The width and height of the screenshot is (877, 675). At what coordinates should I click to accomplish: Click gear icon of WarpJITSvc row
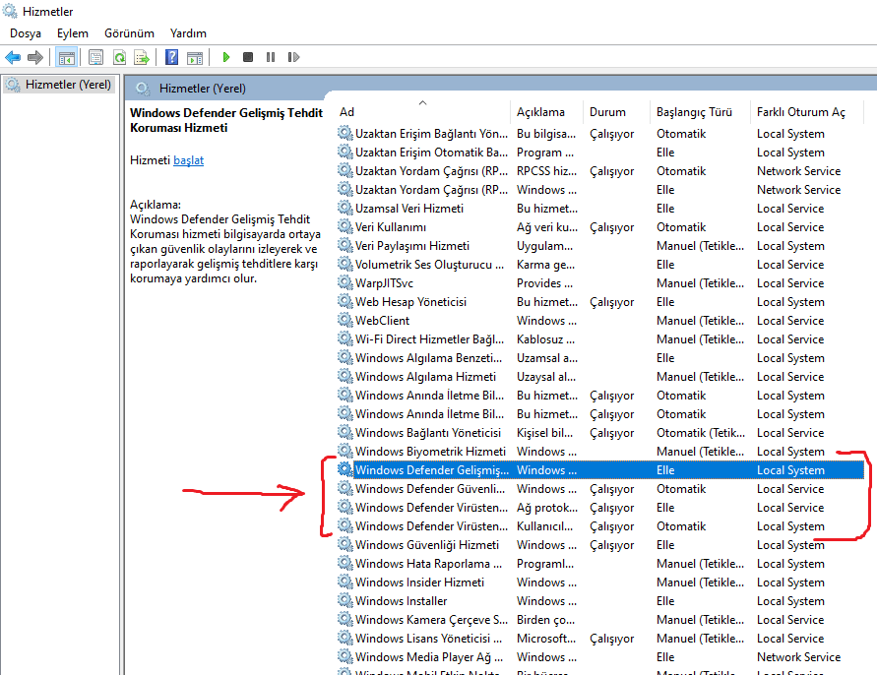[x=345, y=283]
